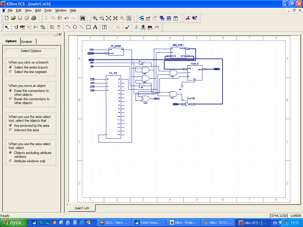This screenshot has width=303, height=227.
Task: Click the Zoom In magnifier icon
Action: point(95,18)
